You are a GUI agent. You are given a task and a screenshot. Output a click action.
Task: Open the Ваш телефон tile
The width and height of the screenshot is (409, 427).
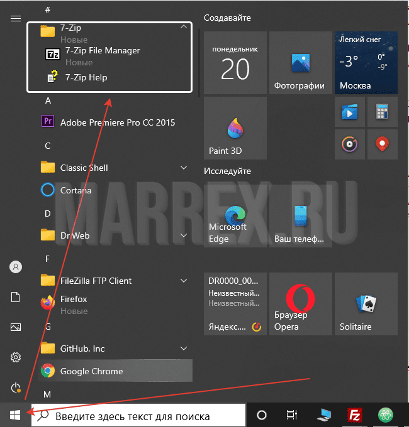tap(301, 216)
